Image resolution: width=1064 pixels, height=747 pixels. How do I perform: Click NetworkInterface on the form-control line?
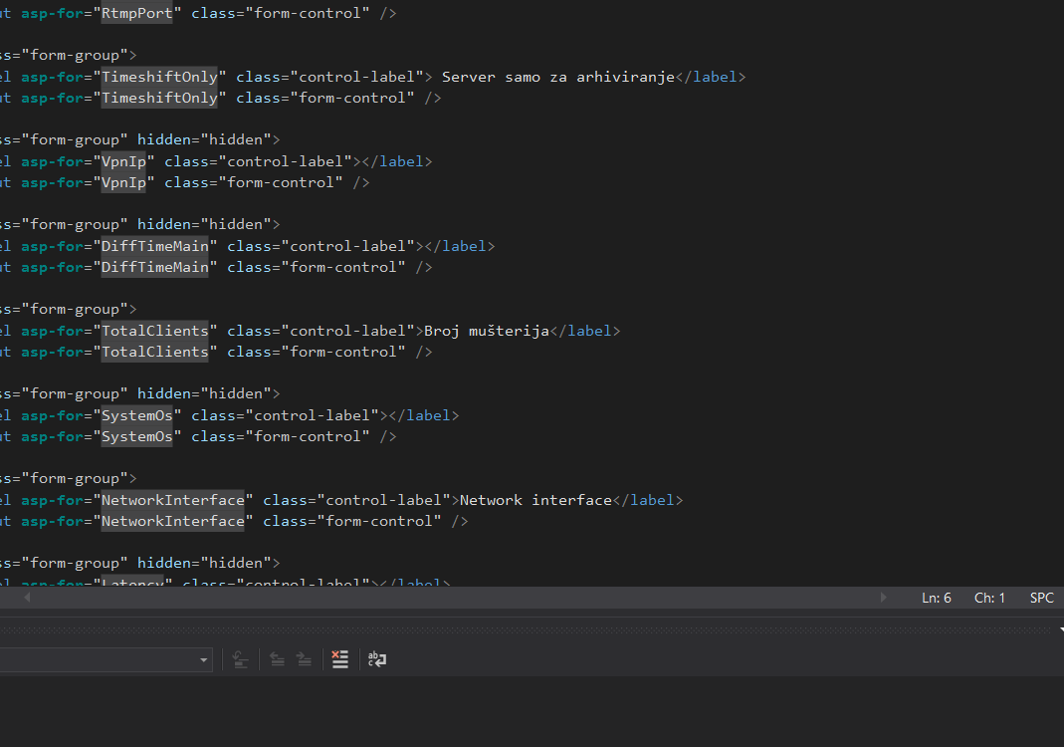tap(173, 522)
